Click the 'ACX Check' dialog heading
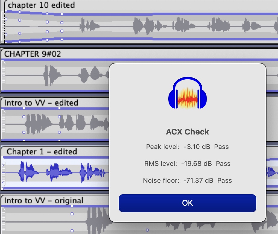Viewport: 278px width, 234px height. [x=188, y=132]
